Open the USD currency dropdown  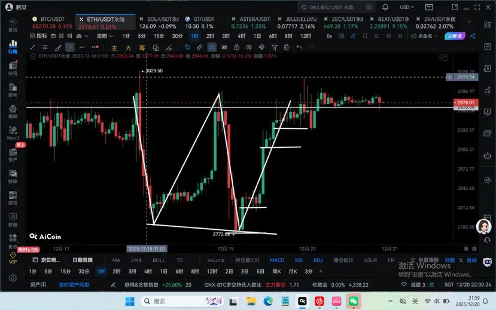pos(407,7)
